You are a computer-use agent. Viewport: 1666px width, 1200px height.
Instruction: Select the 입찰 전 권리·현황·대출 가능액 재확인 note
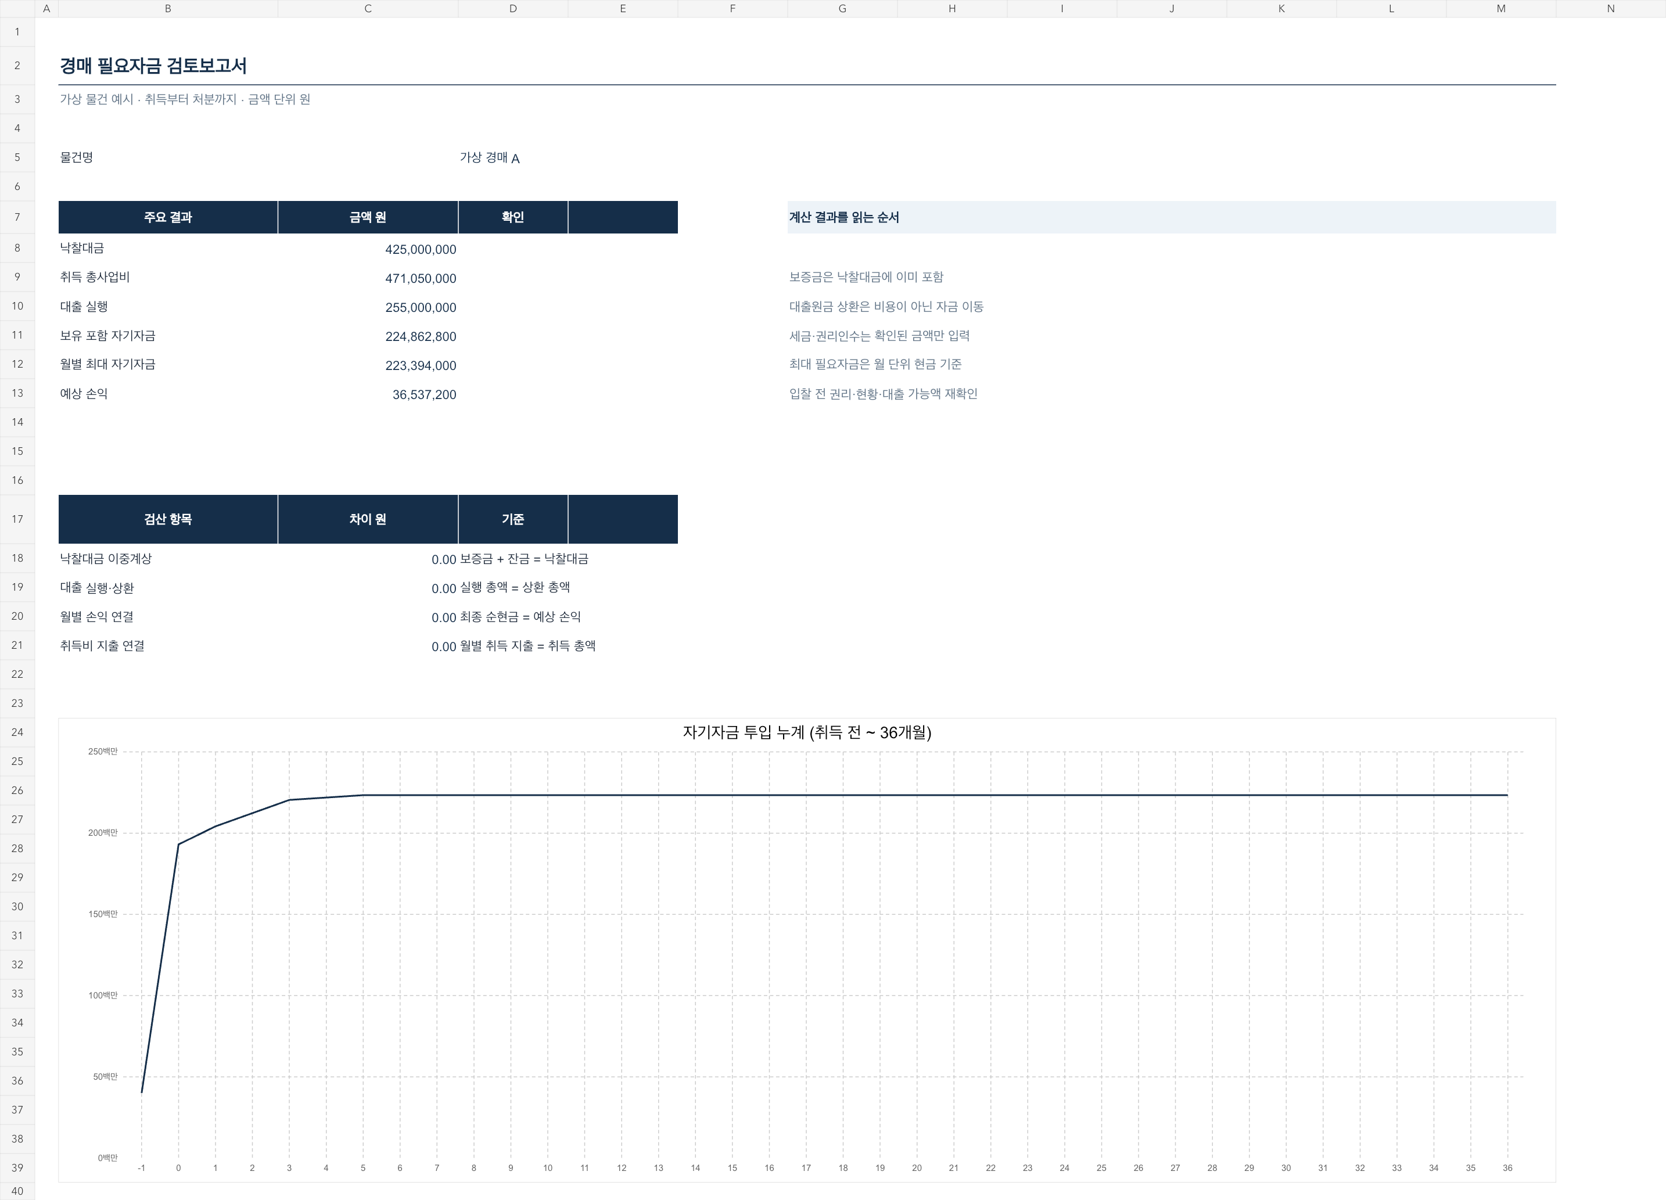point(883,394)
